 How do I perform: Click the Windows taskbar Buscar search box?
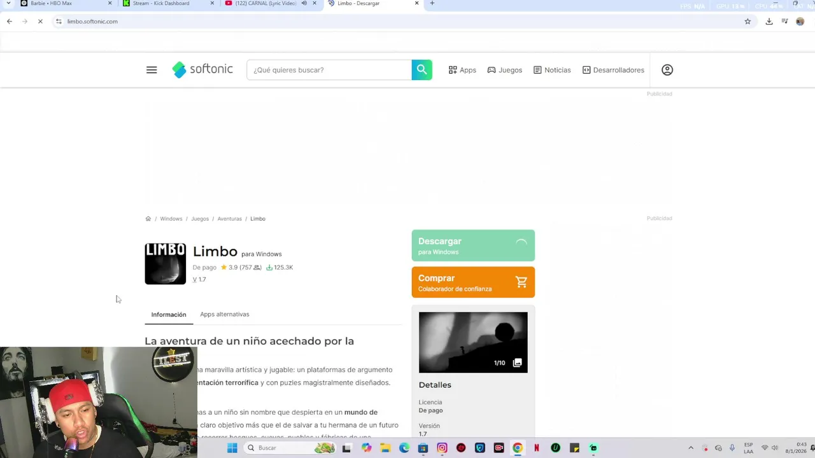coord(290,448)
